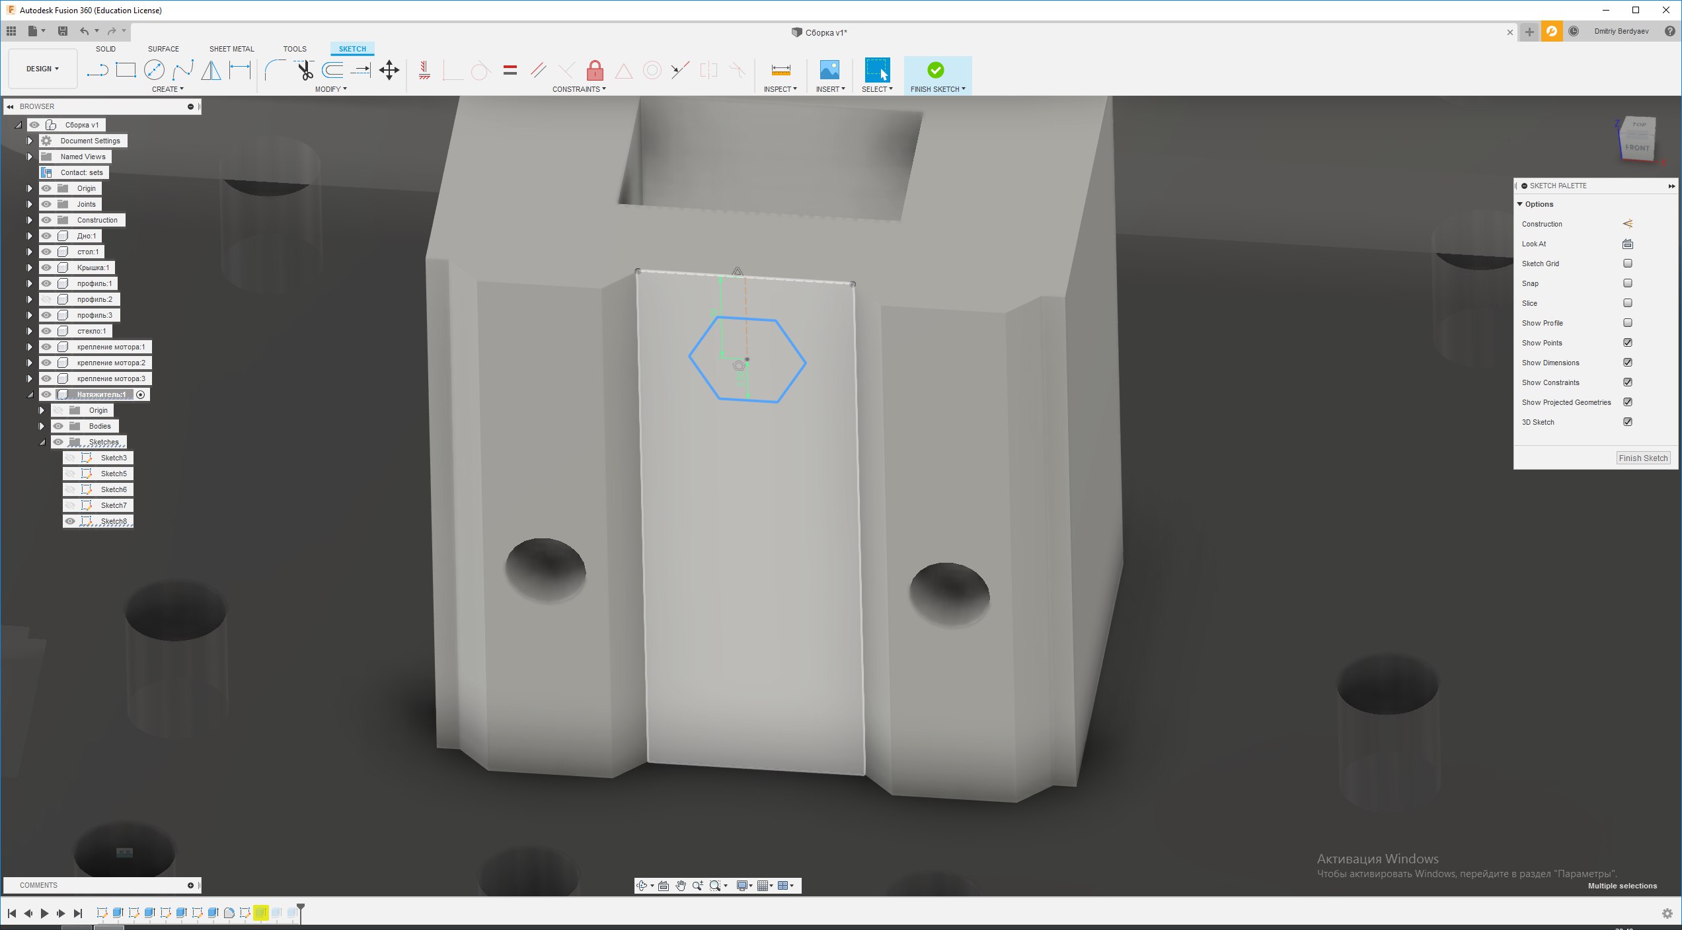Open the data panel grid icon
The image size is (1682, 930).
[11, 31]
